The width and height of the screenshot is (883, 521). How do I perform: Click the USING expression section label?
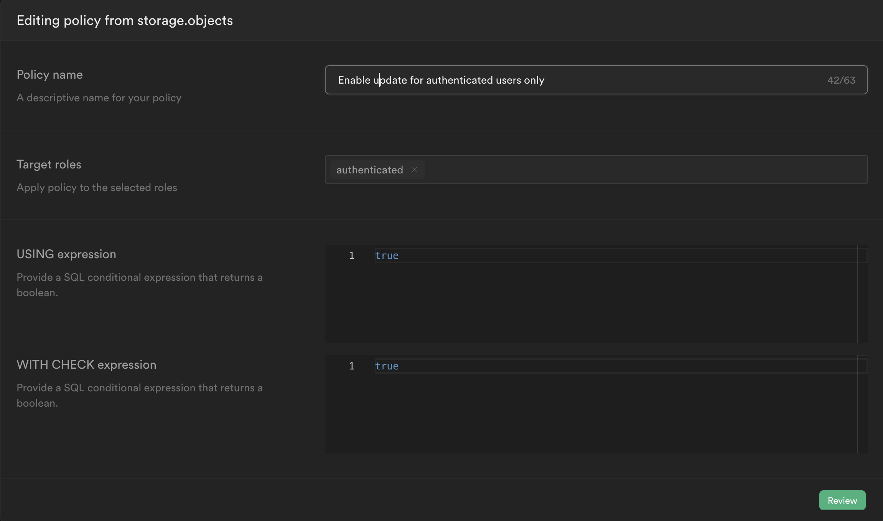pos(66,254)
